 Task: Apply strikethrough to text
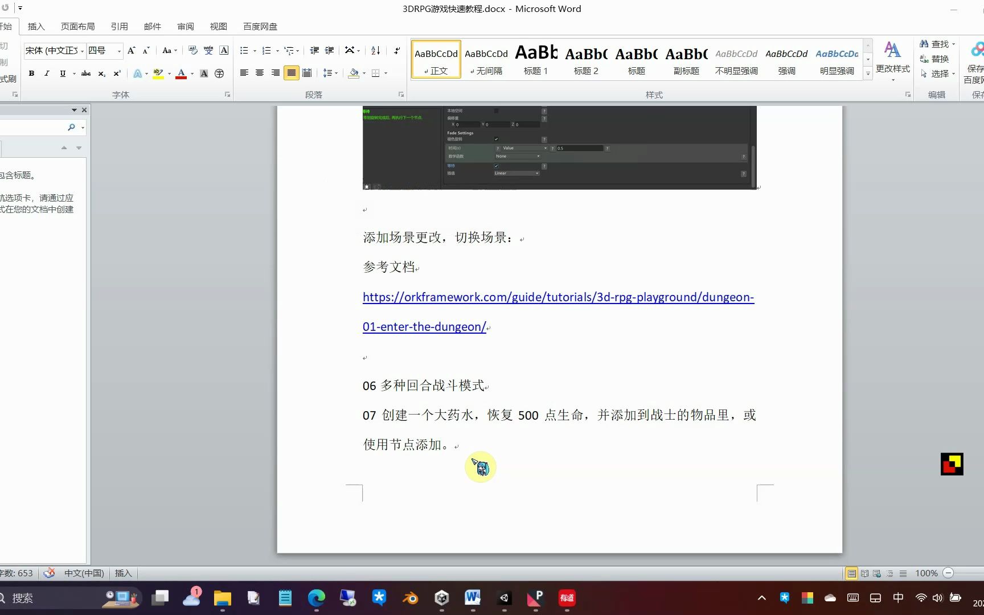click(x=85, y=73)
